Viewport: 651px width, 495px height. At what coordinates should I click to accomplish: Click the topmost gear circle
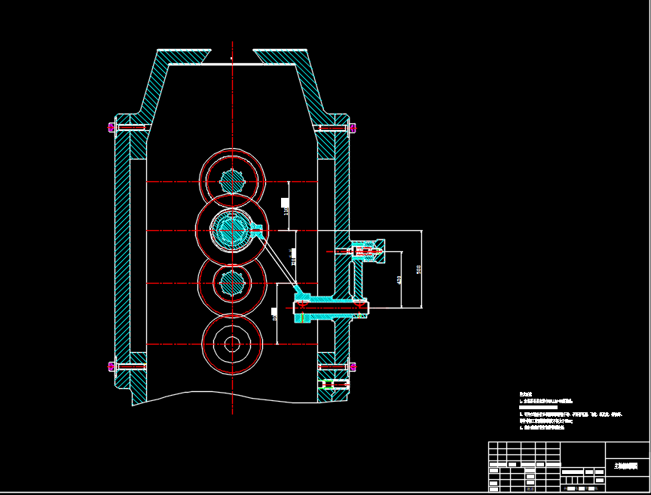(x=232, y=181)
